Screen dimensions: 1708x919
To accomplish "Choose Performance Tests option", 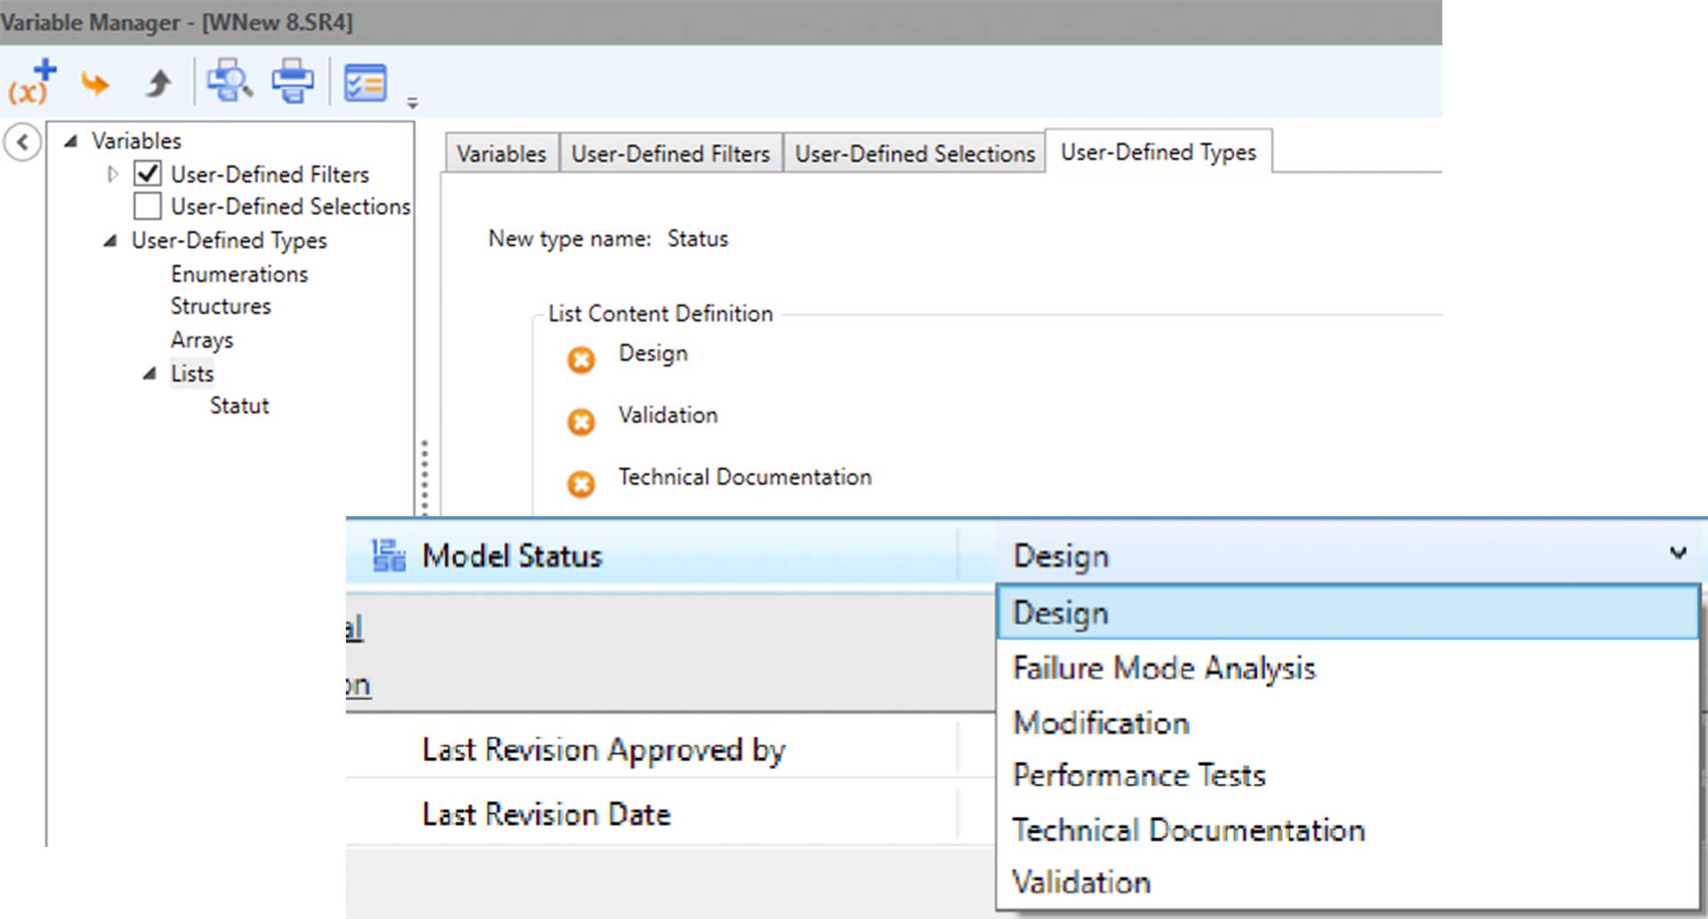I will click(x=1348, y=775).
